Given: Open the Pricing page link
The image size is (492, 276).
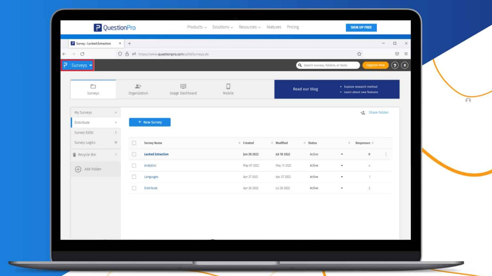Looking at the screenshot, I should click(x=293, y=27).
